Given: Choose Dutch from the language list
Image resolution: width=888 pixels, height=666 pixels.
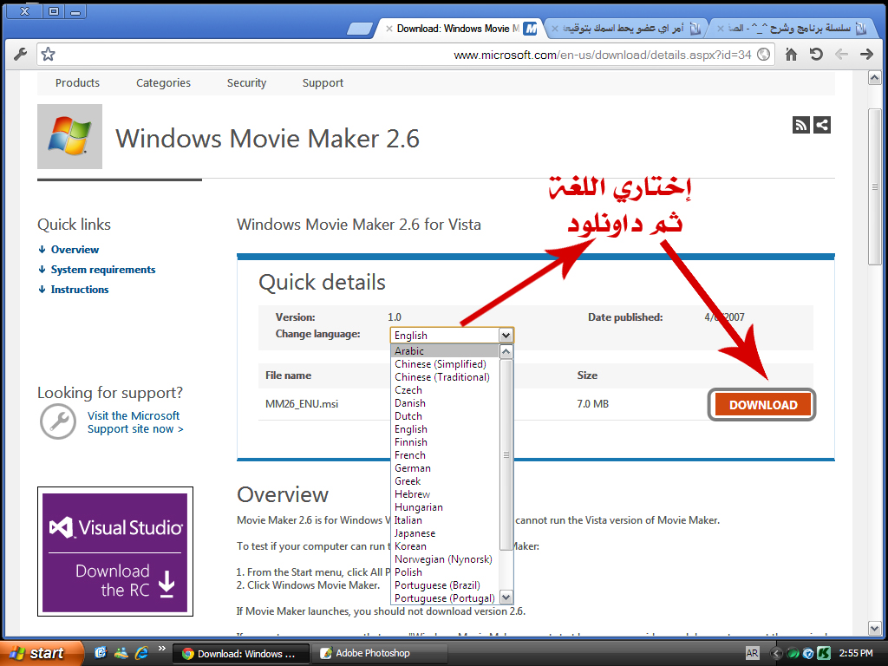Looking at the screenshot, I should point(445,416).
